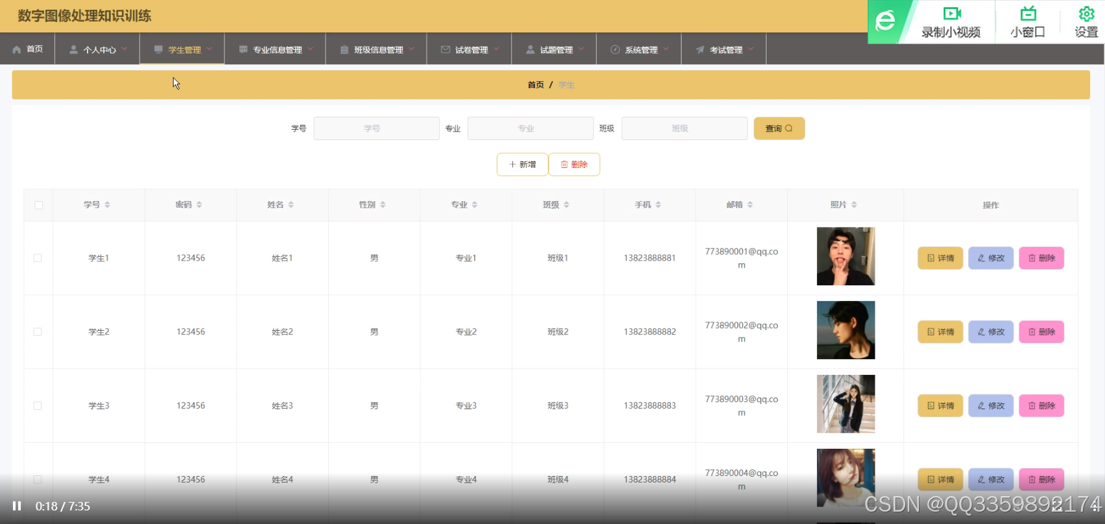
Task: Click the 首页 breadcrumb link
Action: click(536, 85)
